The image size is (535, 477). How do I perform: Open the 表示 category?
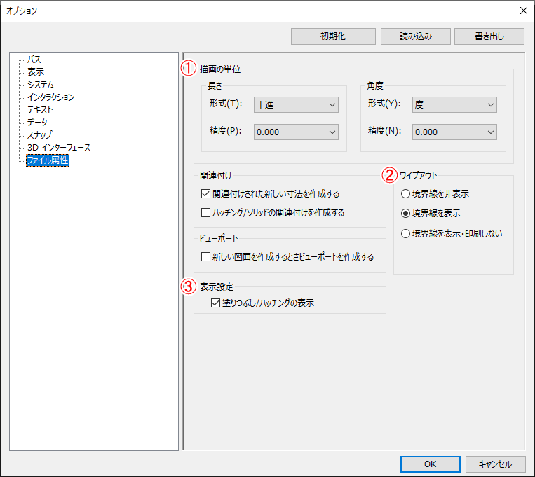[x=36, y=72]
